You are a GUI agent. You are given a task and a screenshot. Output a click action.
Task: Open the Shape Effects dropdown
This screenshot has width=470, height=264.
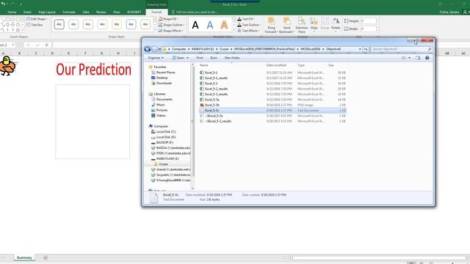click(171, 31)
